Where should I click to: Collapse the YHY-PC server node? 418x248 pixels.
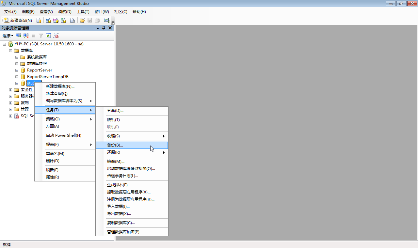pos(4,44)
